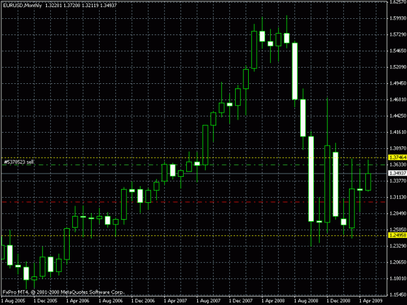Screen dimensions: 407x305
Task: Click the 1 Aug 2008 date label
Action: point(306,301)
